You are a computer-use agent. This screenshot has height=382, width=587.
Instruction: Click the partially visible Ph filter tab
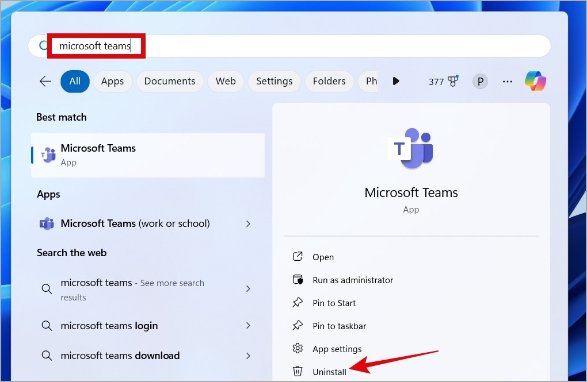tap(368, 81)
